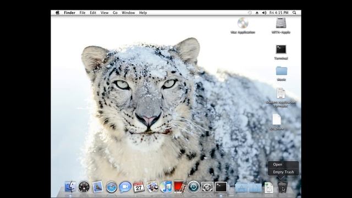
Task: Open the Help menu
Action: tap(143, 13)
